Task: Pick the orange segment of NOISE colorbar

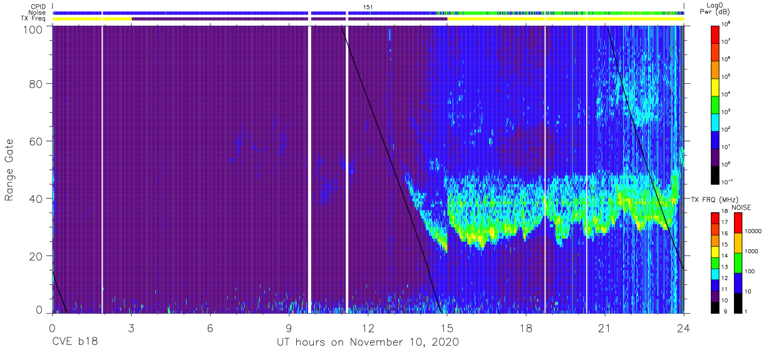Action: click(738, 242)
